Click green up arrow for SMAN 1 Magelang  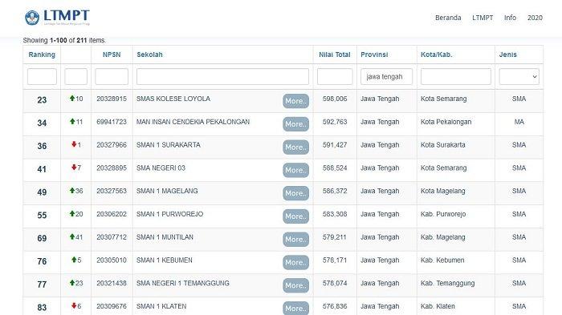click(x=72, y=191)
